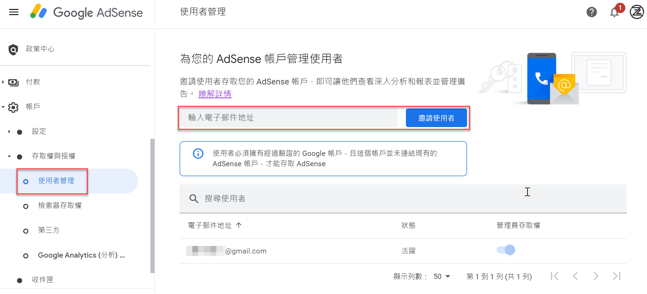Open 設定 in the sidebar
647x294 pixels.
click(x=39, y=131)
